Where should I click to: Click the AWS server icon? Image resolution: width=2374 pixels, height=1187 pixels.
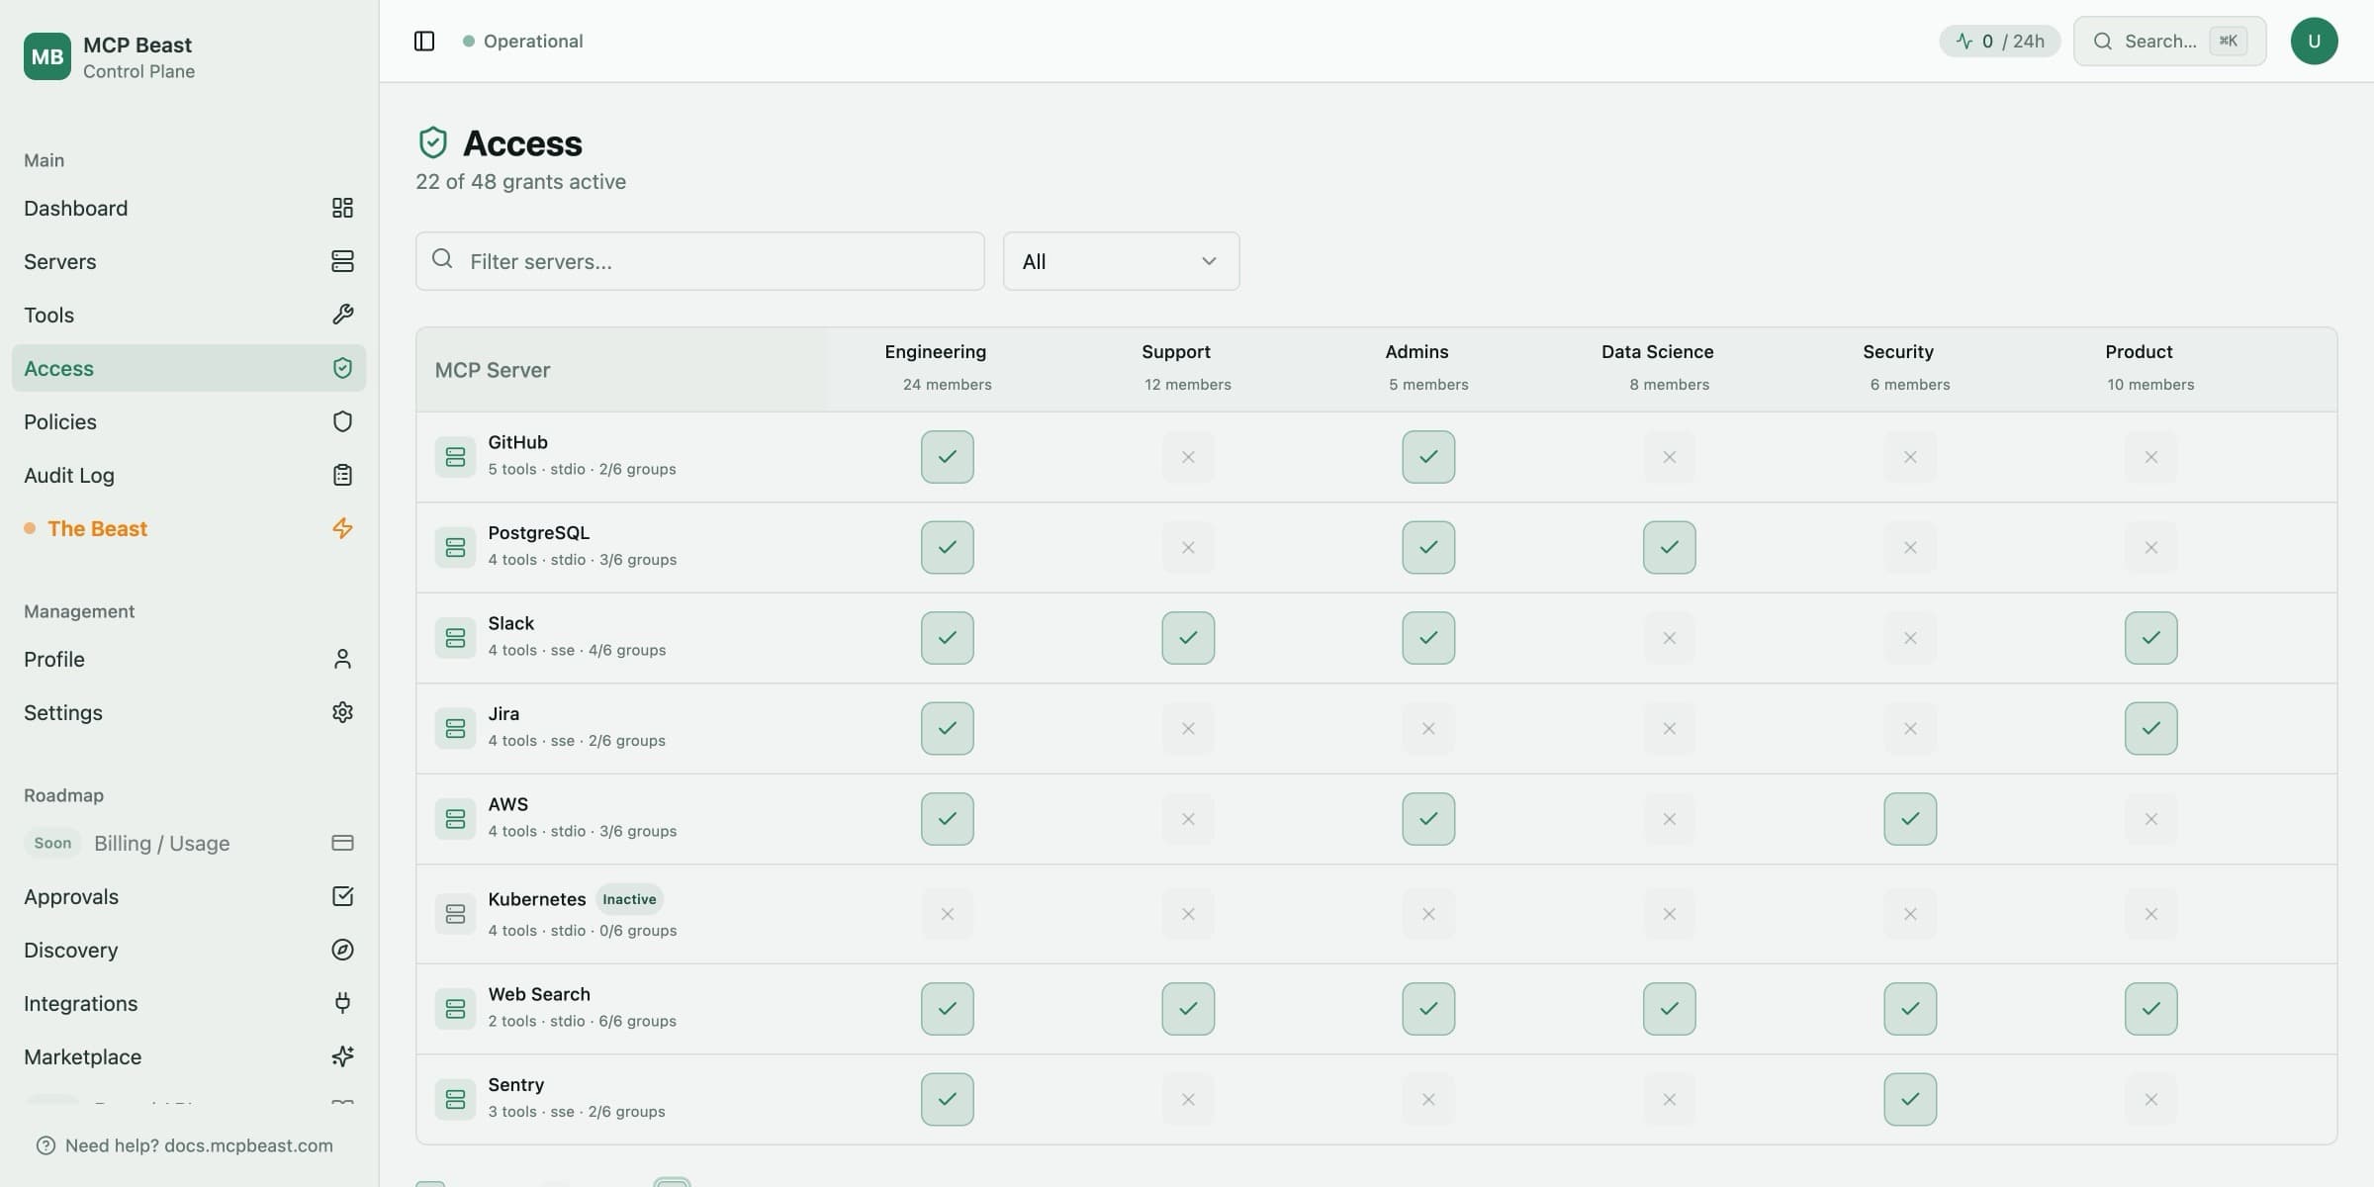click(x=455, y=819)
